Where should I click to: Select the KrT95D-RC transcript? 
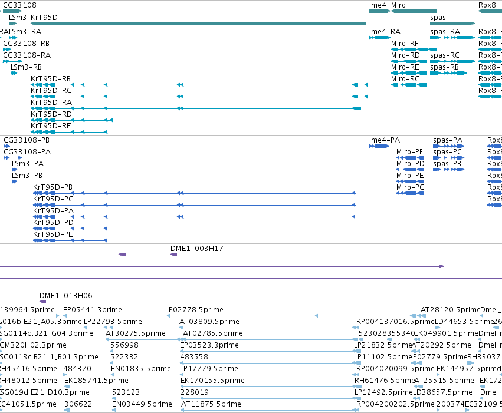coord(199,97)
